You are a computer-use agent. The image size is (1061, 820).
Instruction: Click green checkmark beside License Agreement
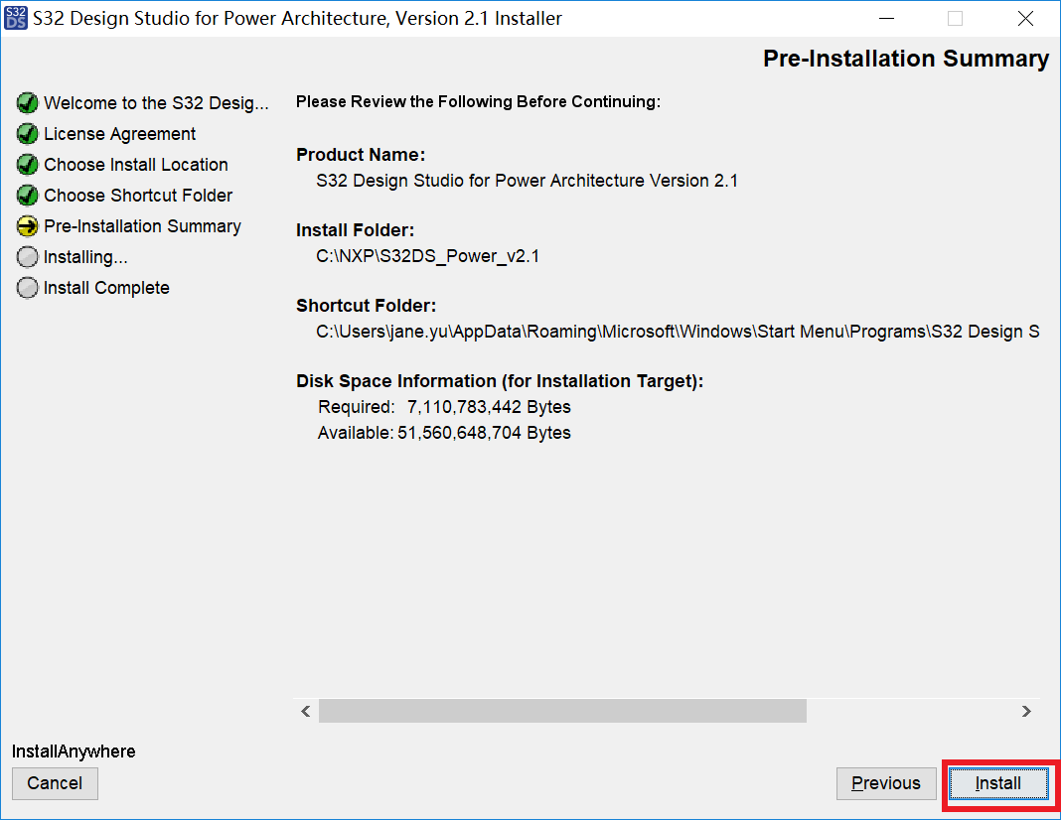pyautogui.click(x=28, y=134)
